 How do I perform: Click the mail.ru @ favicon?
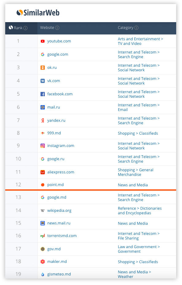[43, 107]
